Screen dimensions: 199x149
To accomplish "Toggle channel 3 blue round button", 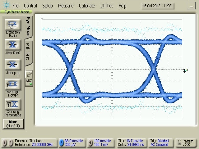I will [62, 143].
